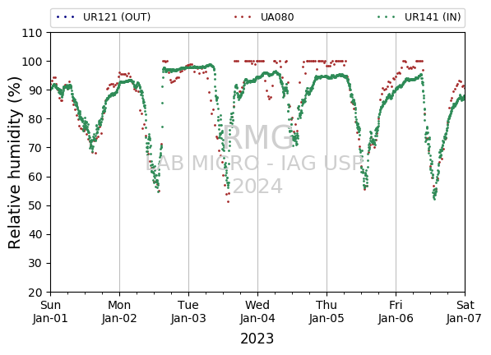Click the green dotted UR141 legend marker
This screenshot has width=491, height=355.
pos(387,17)
